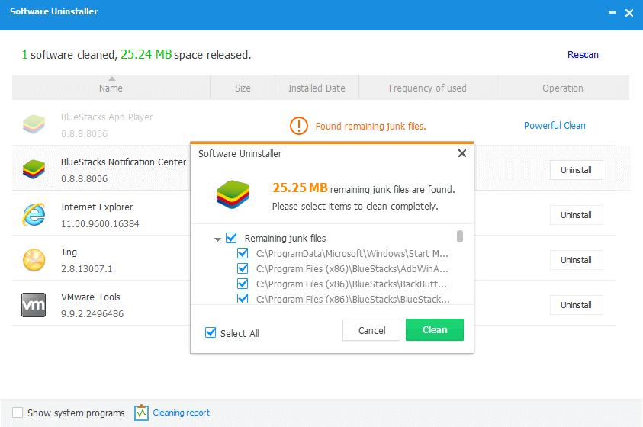Click the orange warning exclamation icon
Image resolution: width=643 pixels, height=427 pixels.
(x=299, y=126)
